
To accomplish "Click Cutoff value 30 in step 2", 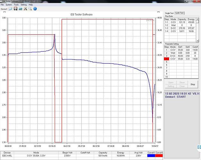I will click(195, 53).
